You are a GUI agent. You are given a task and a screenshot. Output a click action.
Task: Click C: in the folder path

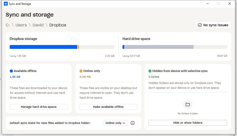[x=8, y=25]
